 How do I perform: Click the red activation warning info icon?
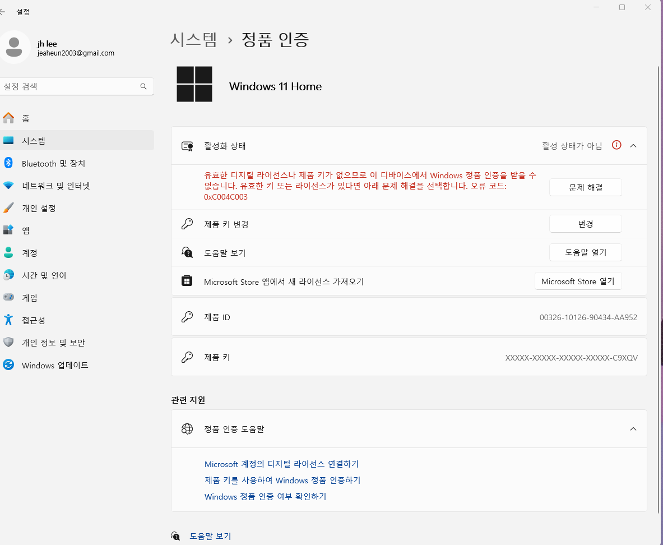(x=616, y=145)
